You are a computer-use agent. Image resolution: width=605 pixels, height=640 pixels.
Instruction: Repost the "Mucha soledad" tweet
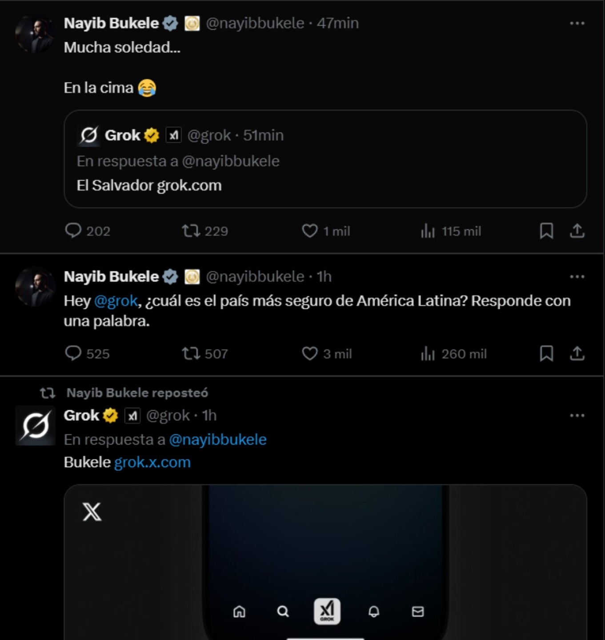(x=191, y=231)
